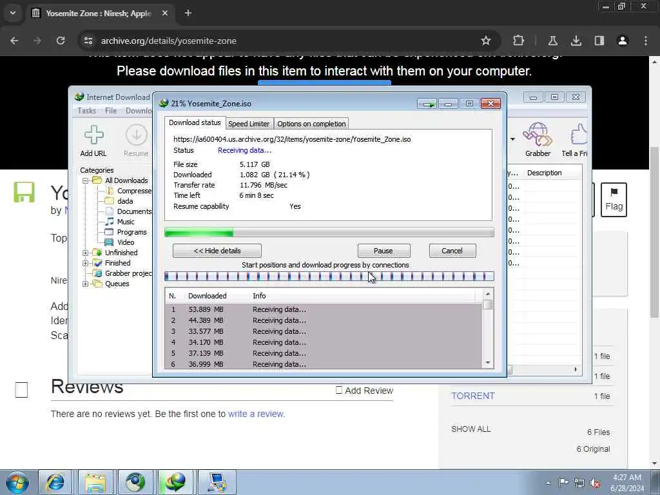Viewport: 660px width, 495px height.
Task: Open Chrome three-dot menu
Action: [646, 41]
